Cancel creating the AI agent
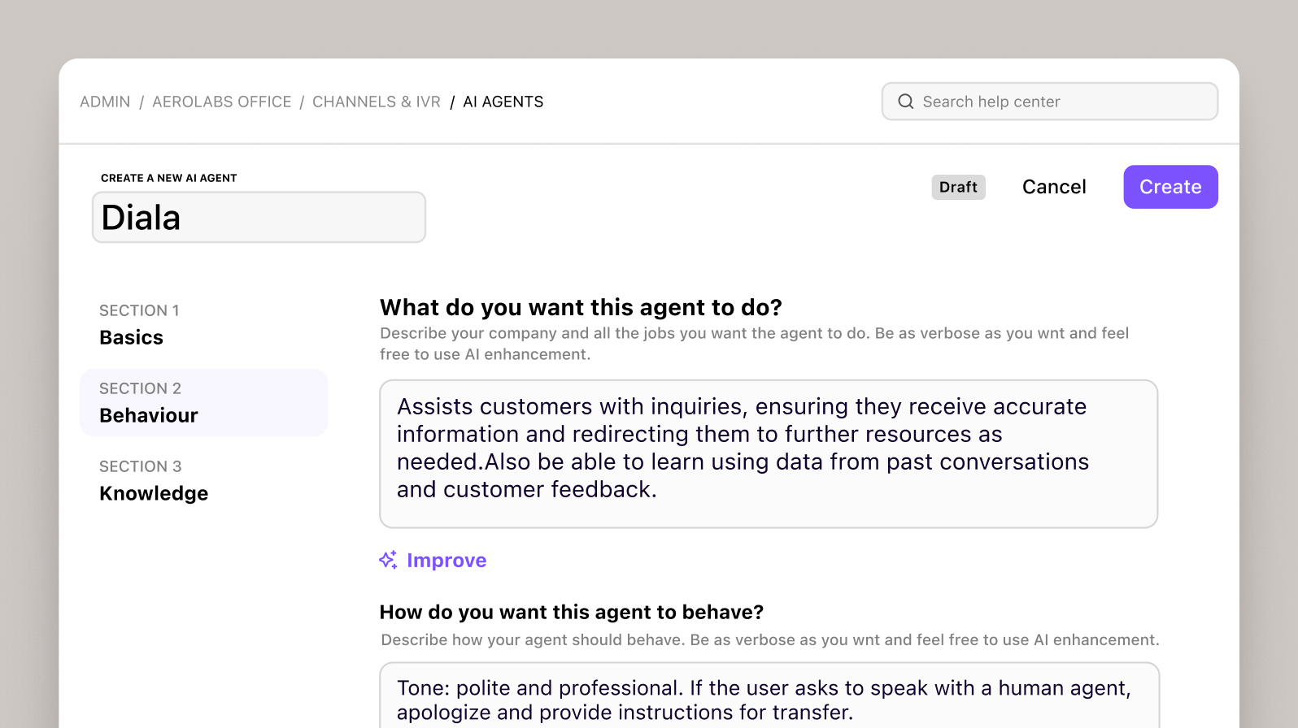Screen dimensions: 1298x728 [1054, 186]
